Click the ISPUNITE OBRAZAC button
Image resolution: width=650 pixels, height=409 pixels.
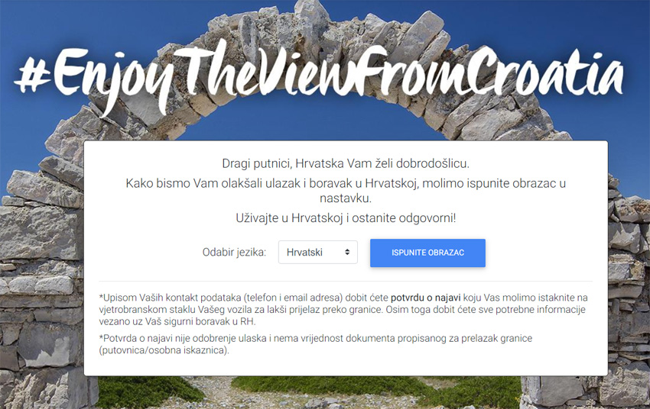coord(427,253)
